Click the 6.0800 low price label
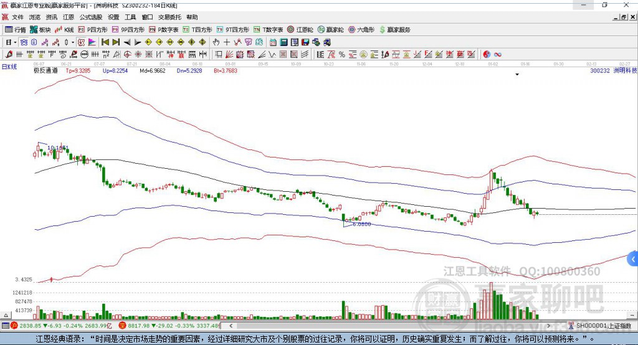The height and width of the screenshot is (345, 638). (x=362, y=224)
